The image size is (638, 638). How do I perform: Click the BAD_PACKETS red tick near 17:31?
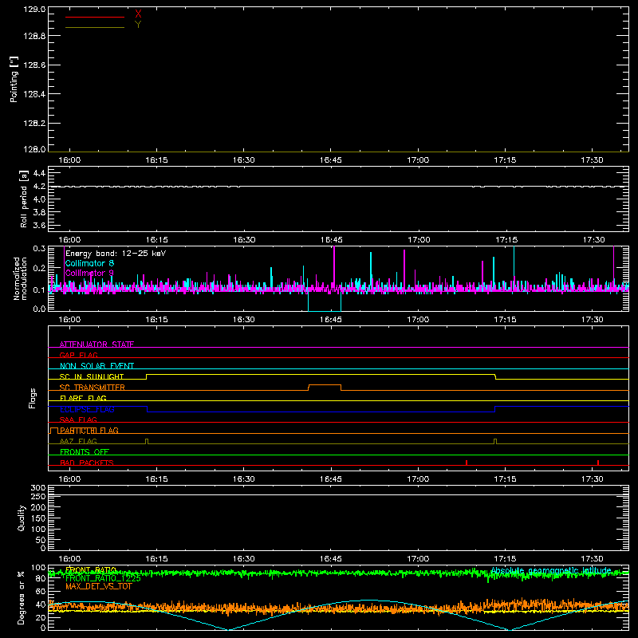click(x=597, y=463)
